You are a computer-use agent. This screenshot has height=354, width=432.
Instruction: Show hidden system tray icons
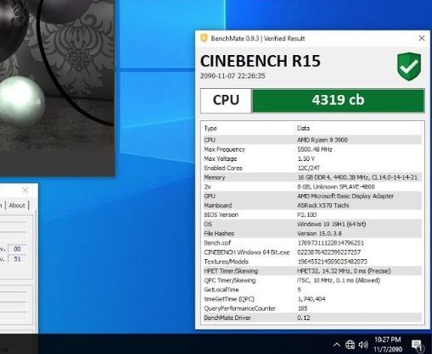(x=337, y=345)
